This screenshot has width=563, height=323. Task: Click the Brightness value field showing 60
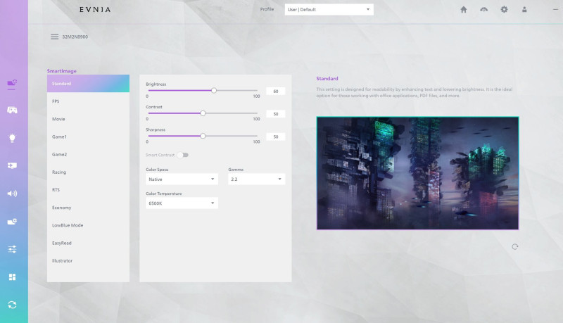(276, 91)
